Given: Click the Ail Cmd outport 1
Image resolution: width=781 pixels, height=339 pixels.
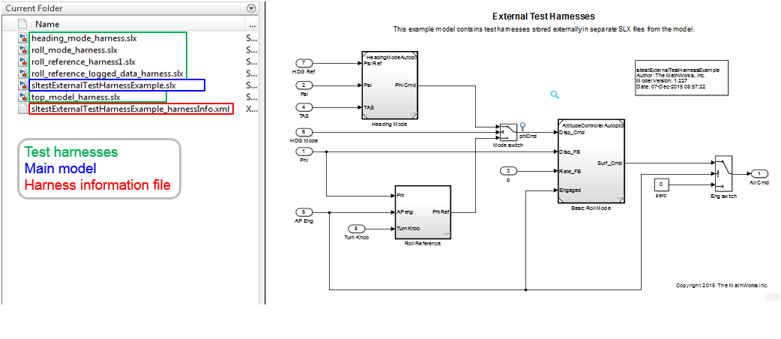Looking at the screenshot, I should pos(759,173).
